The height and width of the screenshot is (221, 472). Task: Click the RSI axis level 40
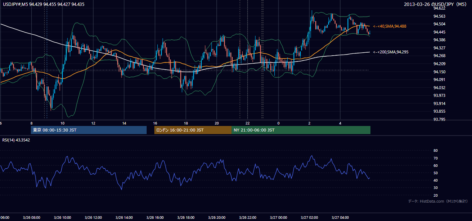[x=435, y=180]
